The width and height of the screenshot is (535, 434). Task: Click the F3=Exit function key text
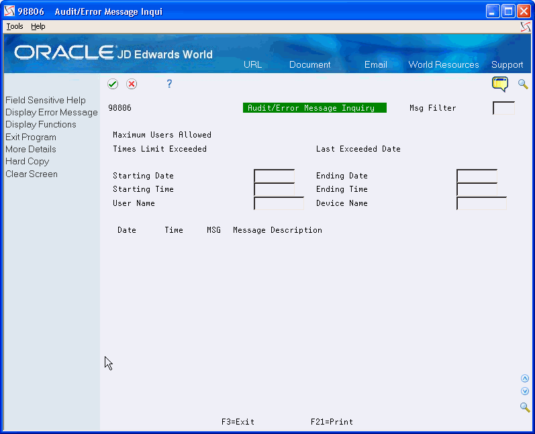point(238,422)
